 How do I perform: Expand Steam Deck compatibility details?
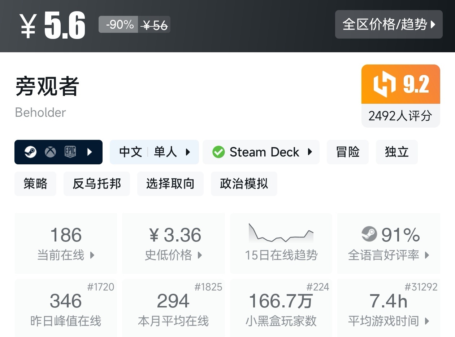[310, 152]
